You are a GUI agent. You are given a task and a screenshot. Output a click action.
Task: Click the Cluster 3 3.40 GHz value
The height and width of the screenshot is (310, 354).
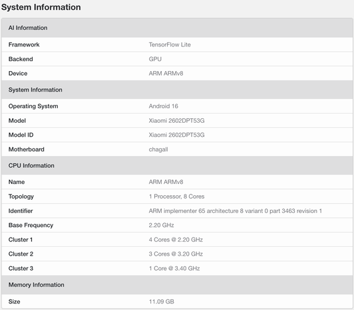[x=174, y=269]
